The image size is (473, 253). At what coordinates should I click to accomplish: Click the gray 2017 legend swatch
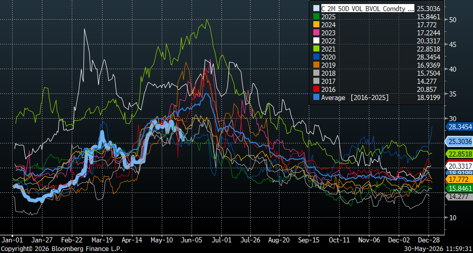coord(316,81)
